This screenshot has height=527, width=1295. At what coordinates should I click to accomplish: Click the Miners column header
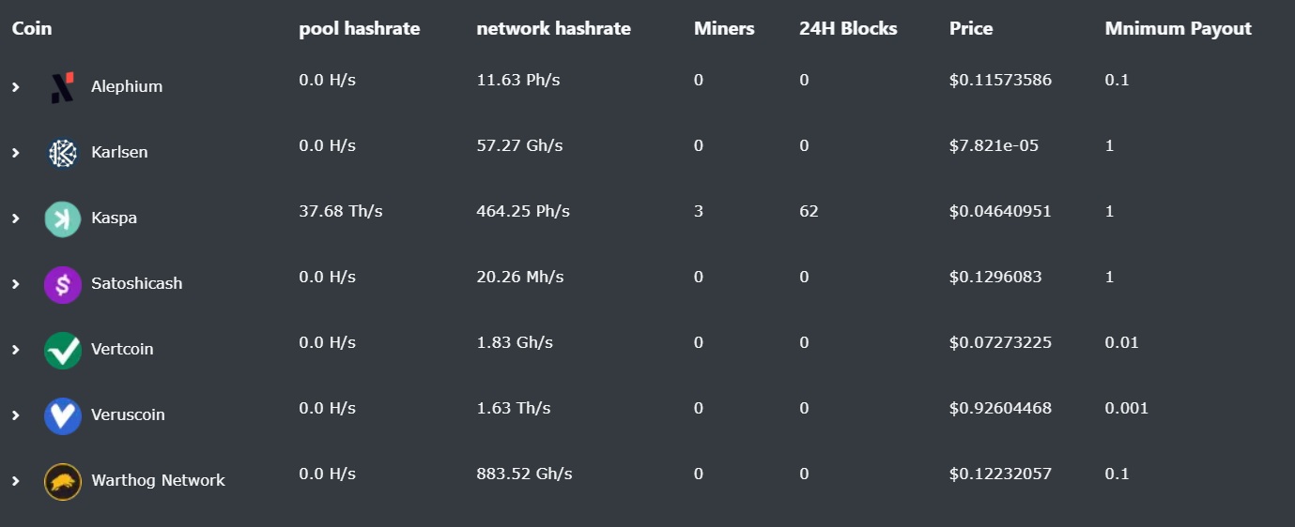(x=723, y=29)
